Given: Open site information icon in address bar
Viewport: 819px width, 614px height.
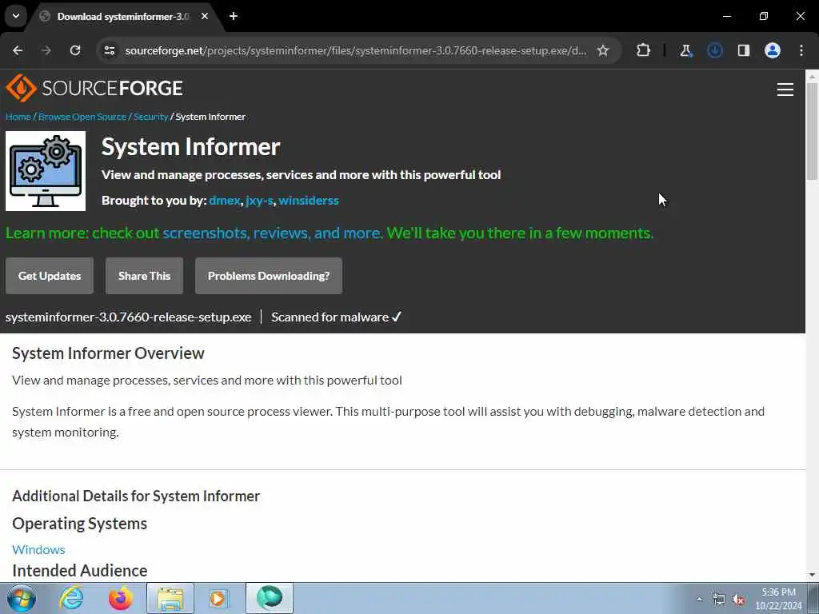Looking at the screenshot, I should [109, 50].
